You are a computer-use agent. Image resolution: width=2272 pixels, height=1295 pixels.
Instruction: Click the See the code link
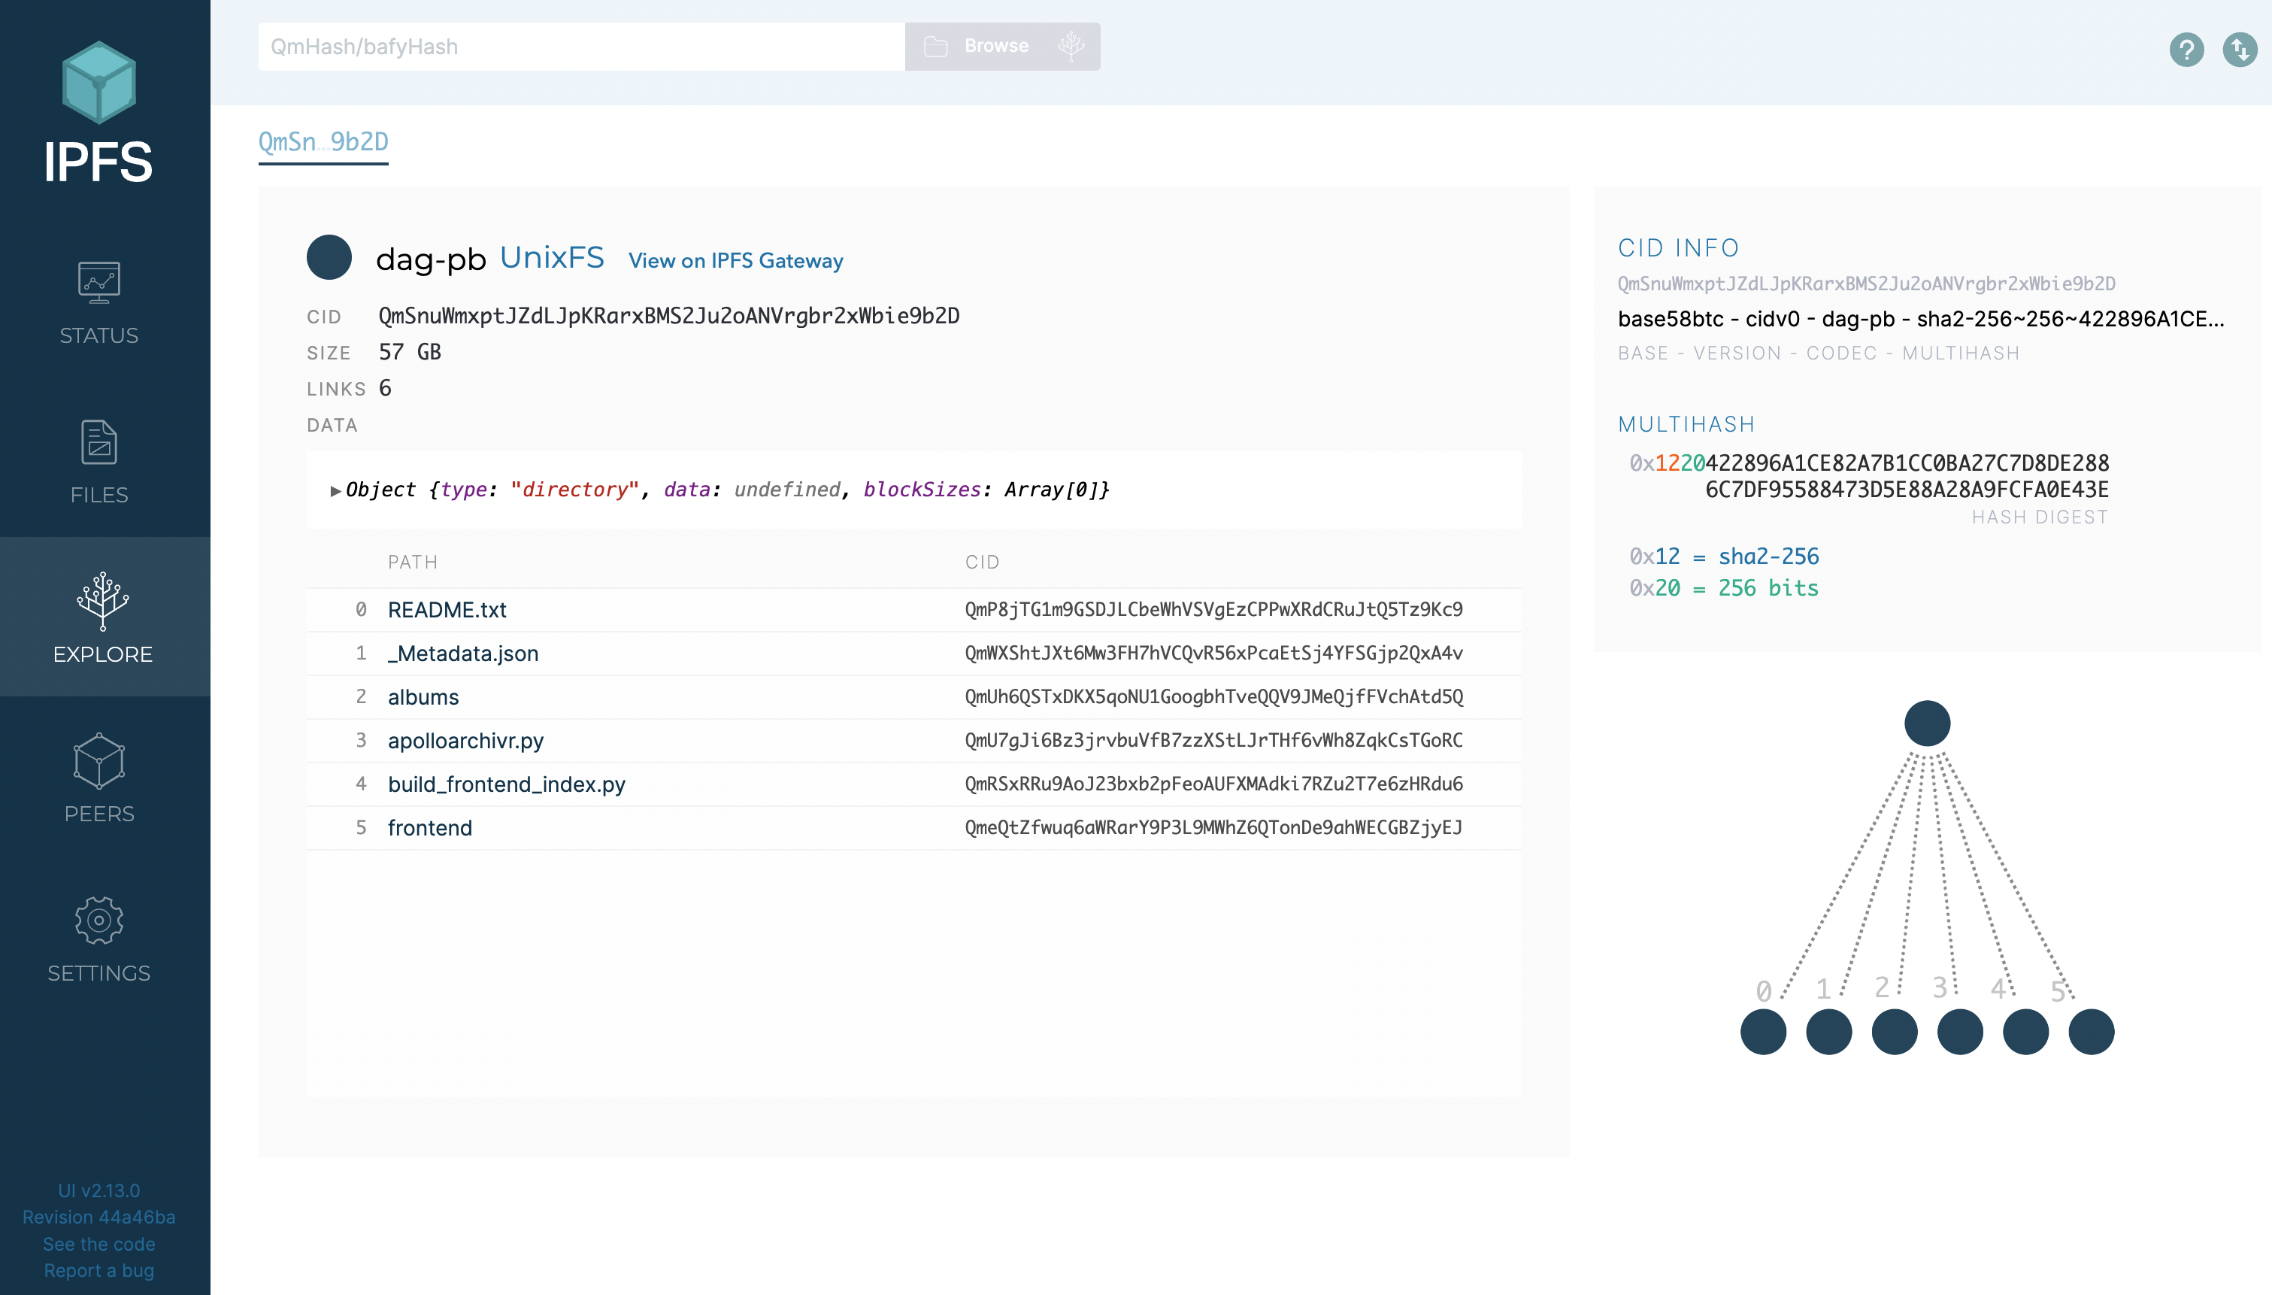coord(98,1245)
